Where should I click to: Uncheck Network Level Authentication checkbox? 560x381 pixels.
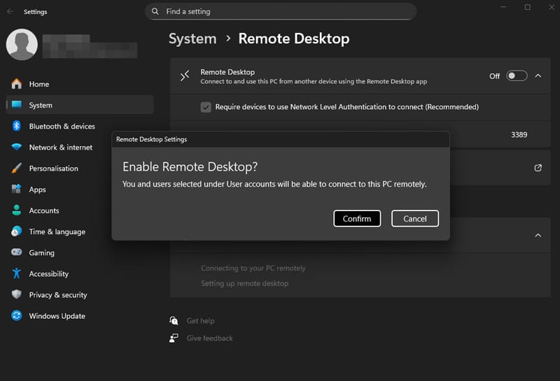point(206,107)
